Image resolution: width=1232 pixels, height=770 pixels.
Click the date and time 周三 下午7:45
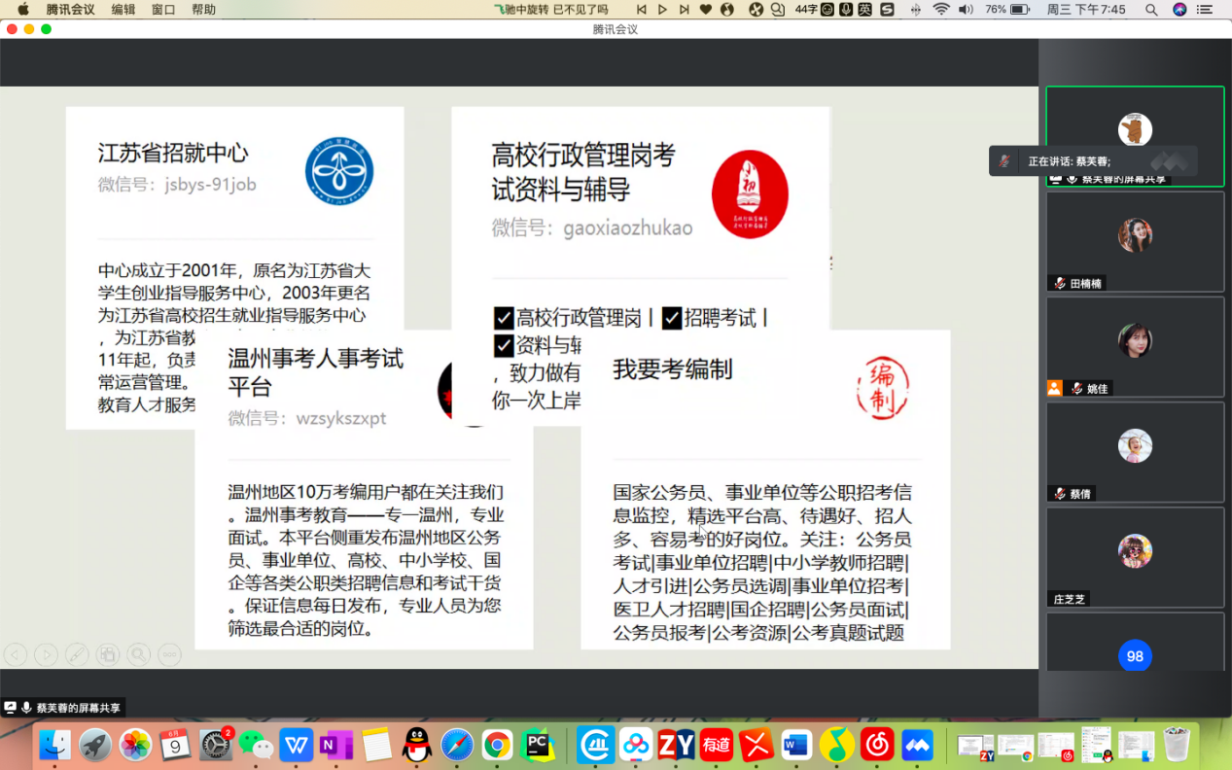click(x=1086, y=10)
